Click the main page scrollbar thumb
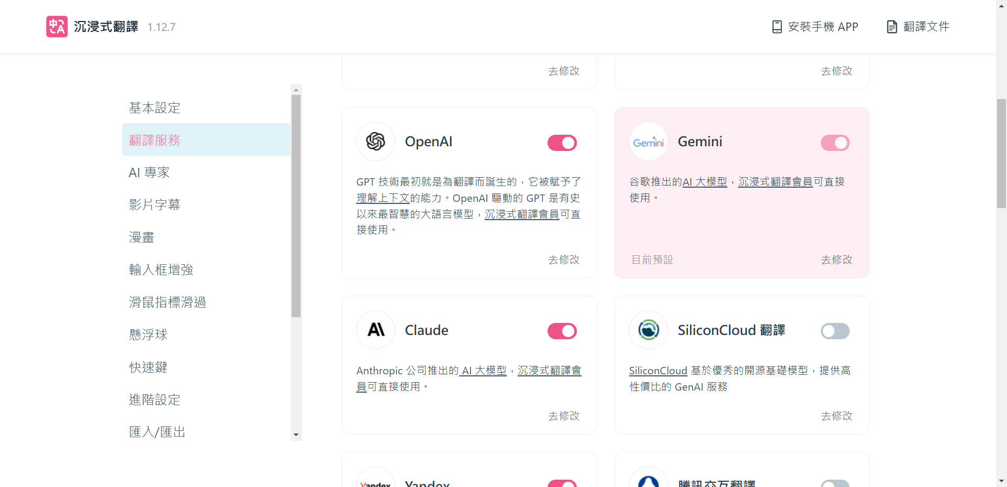Screen dimensions: 1007x487 (x=1001, y=154)
